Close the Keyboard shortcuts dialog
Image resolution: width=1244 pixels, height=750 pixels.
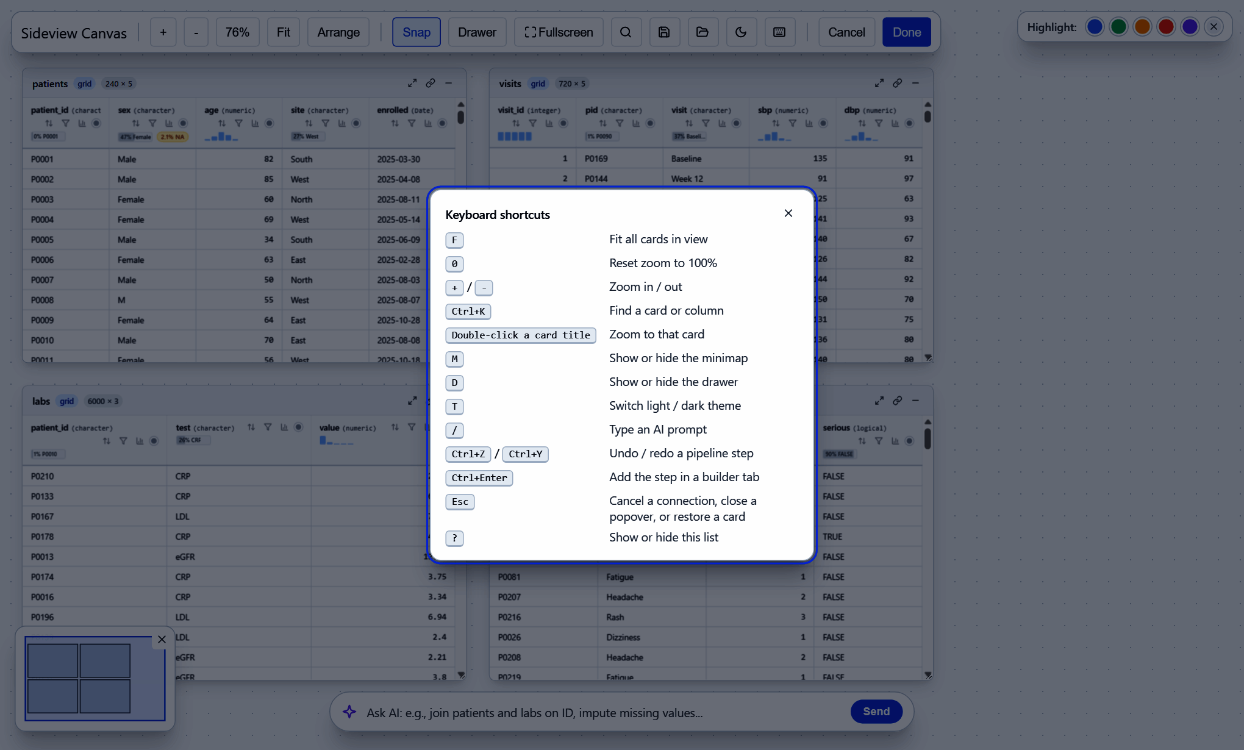tap(788, 213)
